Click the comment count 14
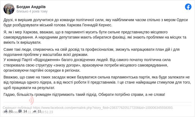Screen dimensions: 195x117 25,111
